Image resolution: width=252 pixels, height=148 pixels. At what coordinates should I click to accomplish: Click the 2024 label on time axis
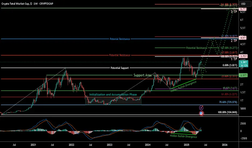[148, 145]
